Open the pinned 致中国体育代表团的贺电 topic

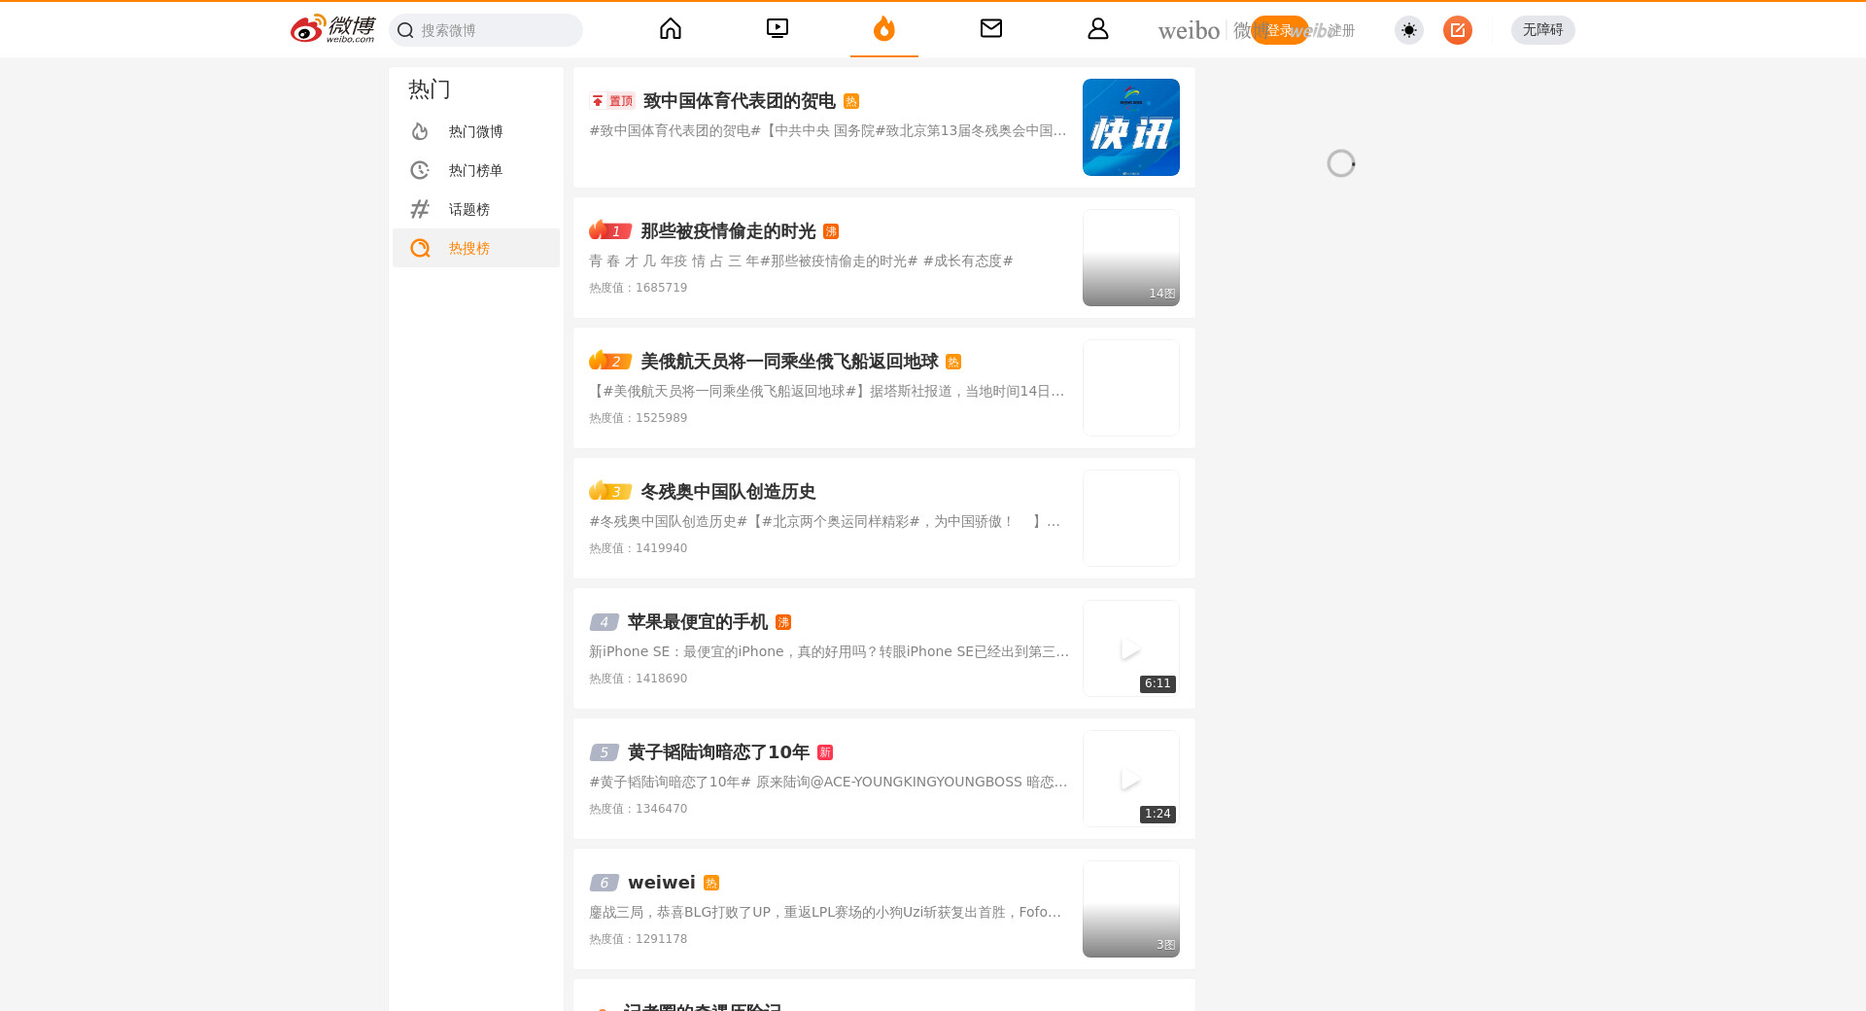click(739, 101)
